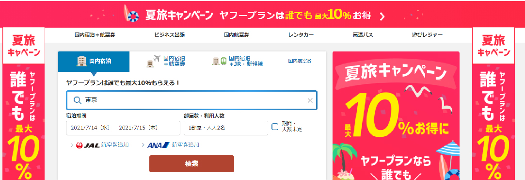Open the check-out date 2021/7/15 picker
This screenshot has width=525, height=180.
click(x=138, y=128)
